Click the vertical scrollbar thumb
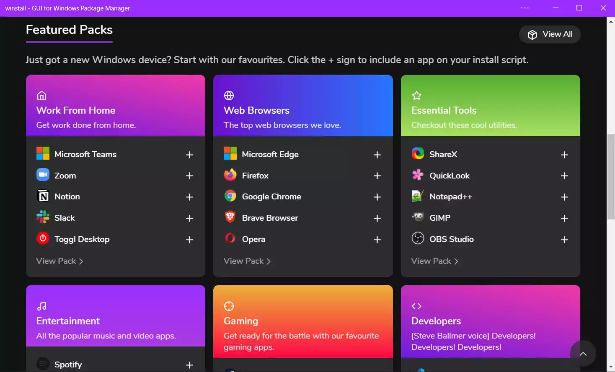The width and height of the screenshot is (615, 372). (x=611, y=177)
